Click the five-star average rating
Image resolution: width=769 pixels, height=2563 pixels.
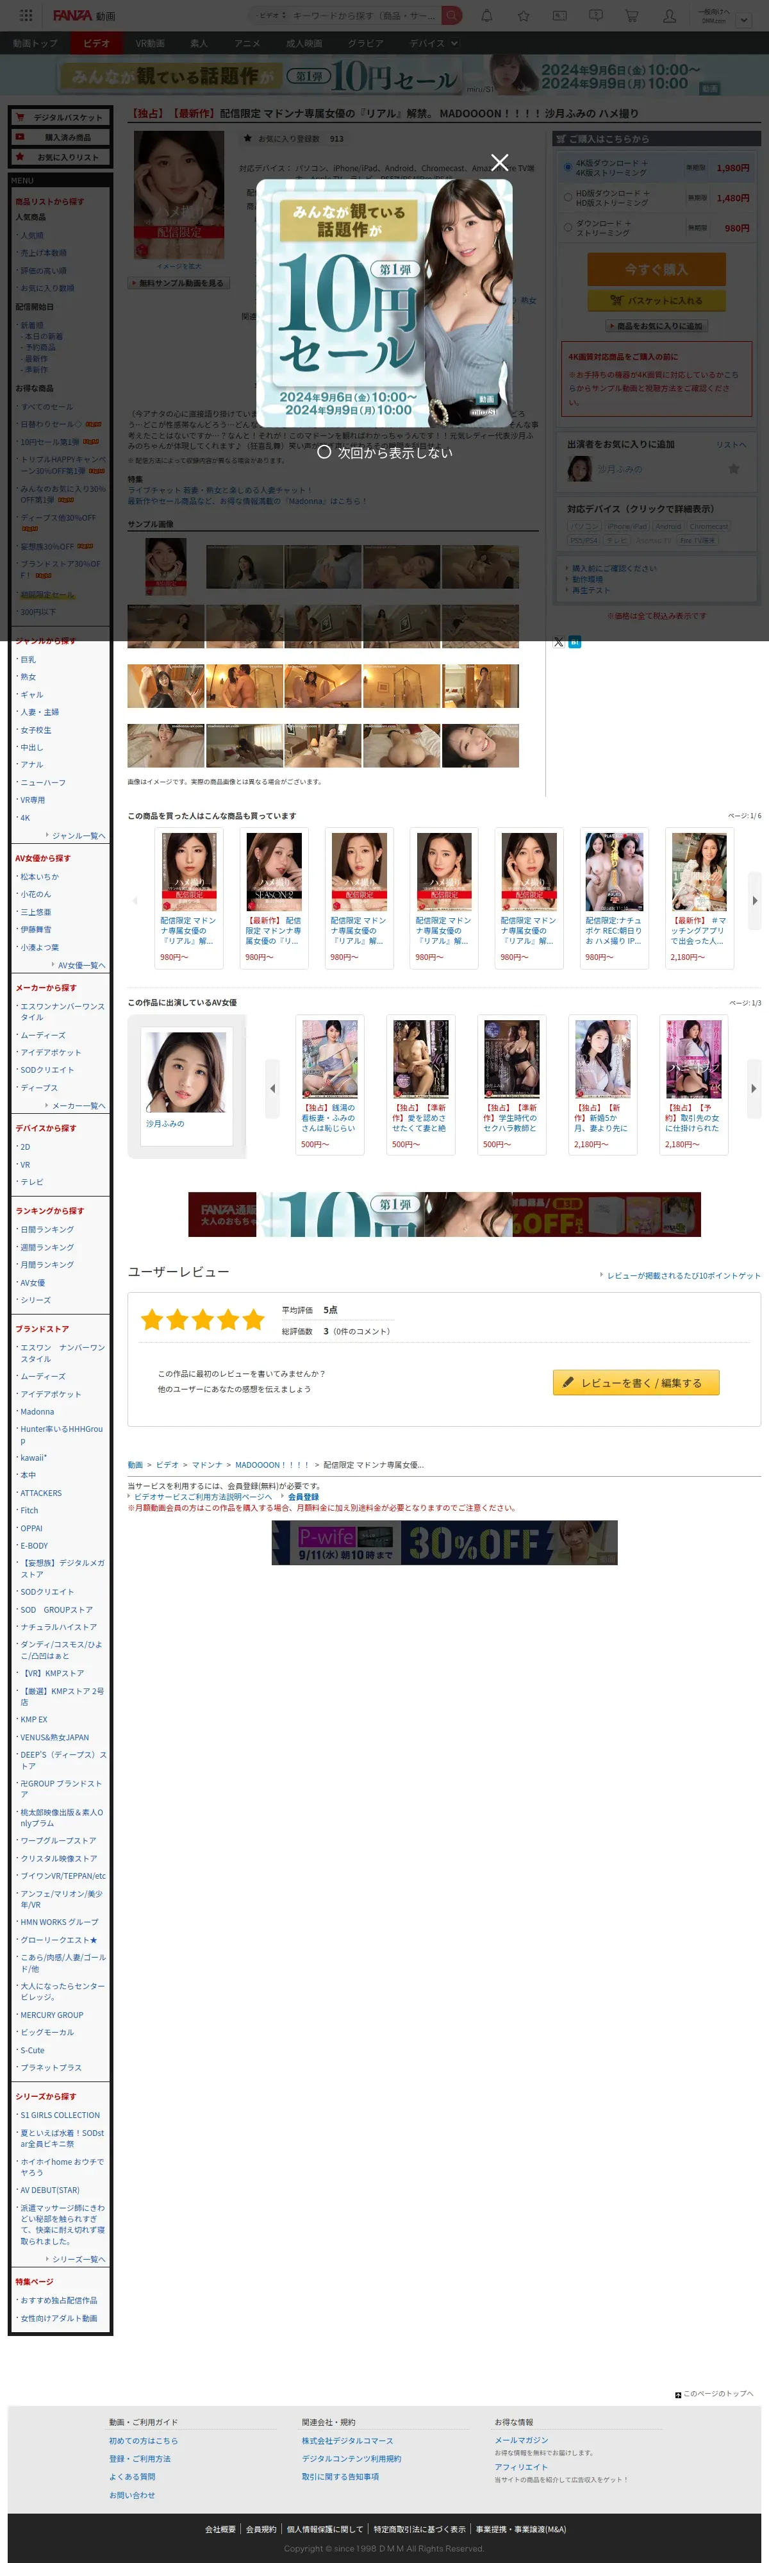[x=202, y=1319]
